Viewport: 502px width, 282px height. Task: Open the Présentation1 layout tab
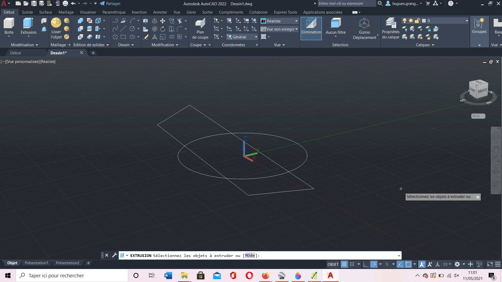(x=36, y=263)
